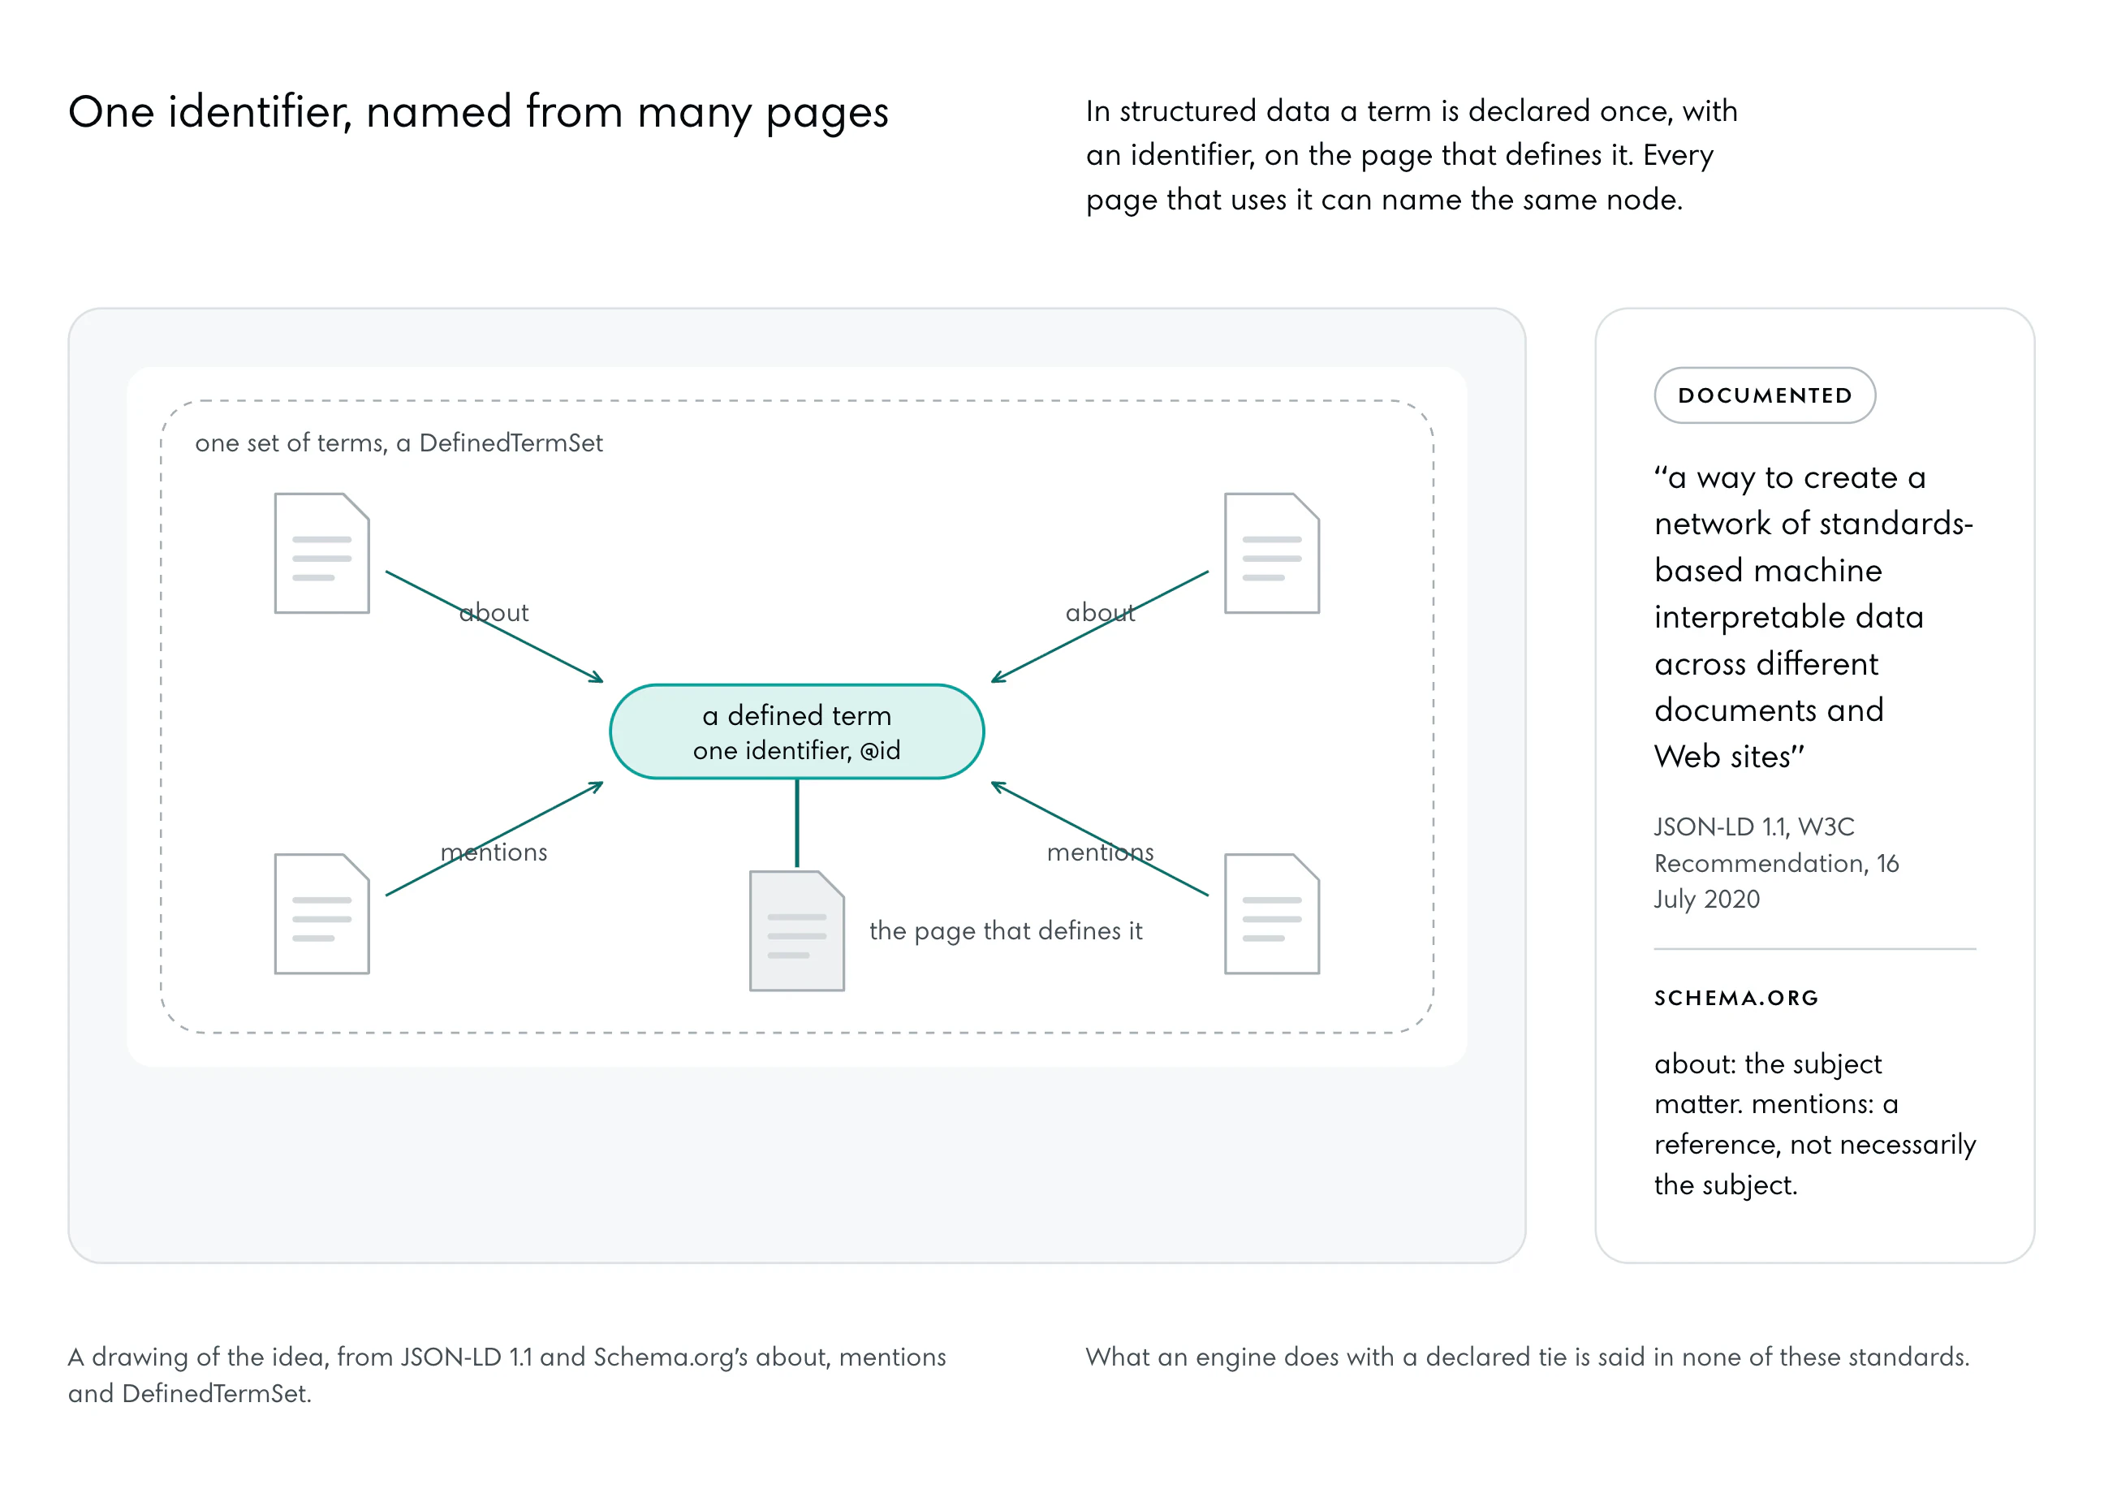Click the DOCUMENTED badge
Screen dimensions: 2104x1489
point(1765,395)
